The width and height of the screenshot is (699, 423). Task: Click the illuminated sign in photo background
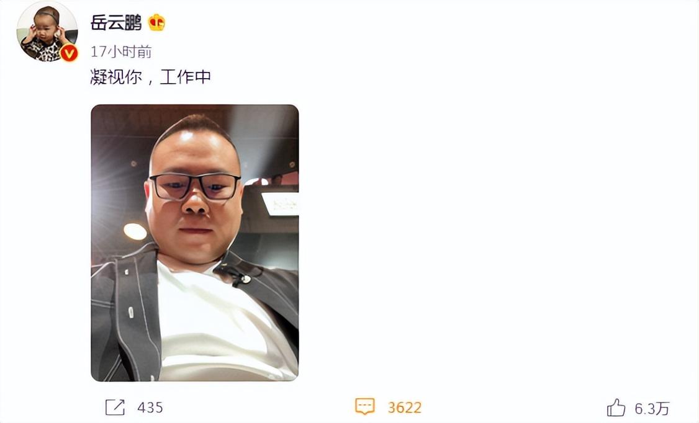tap(281, 204)
